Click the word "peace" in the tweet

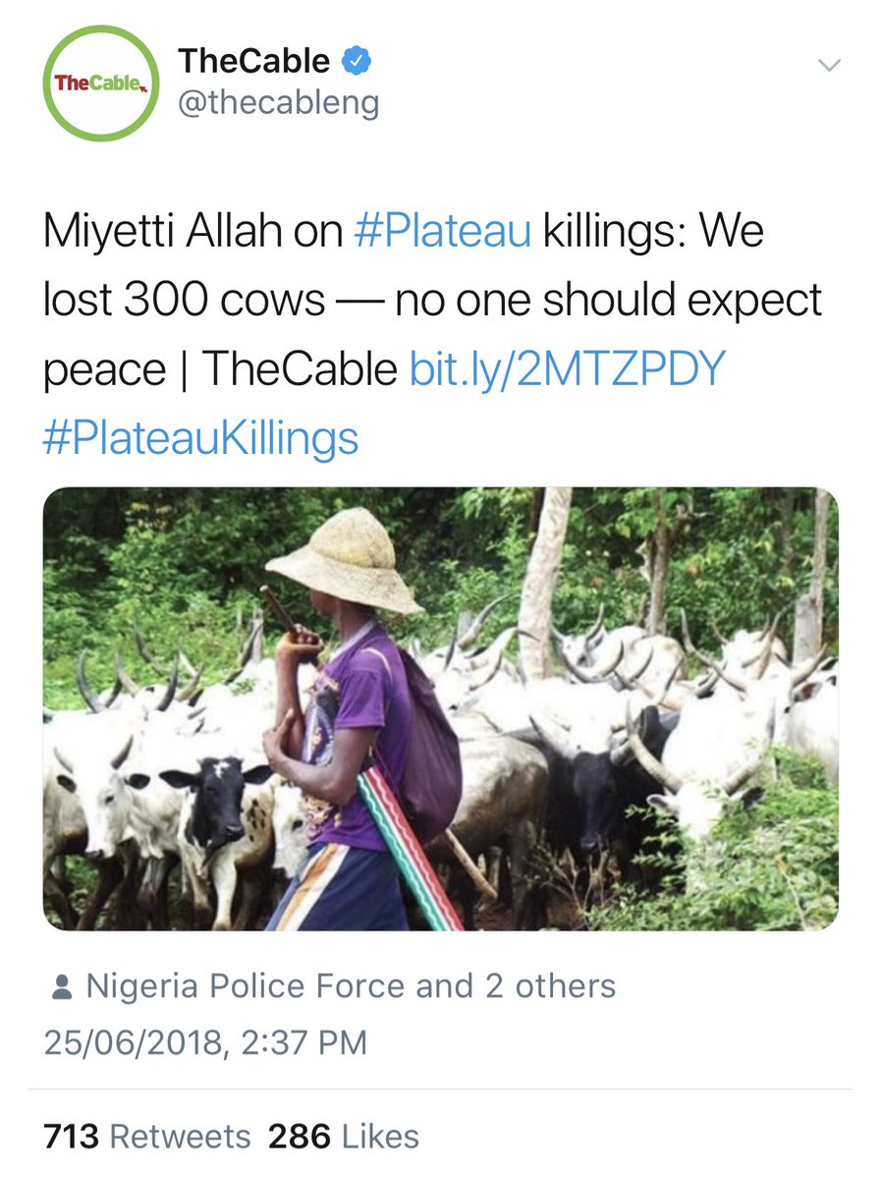[104, 368]
